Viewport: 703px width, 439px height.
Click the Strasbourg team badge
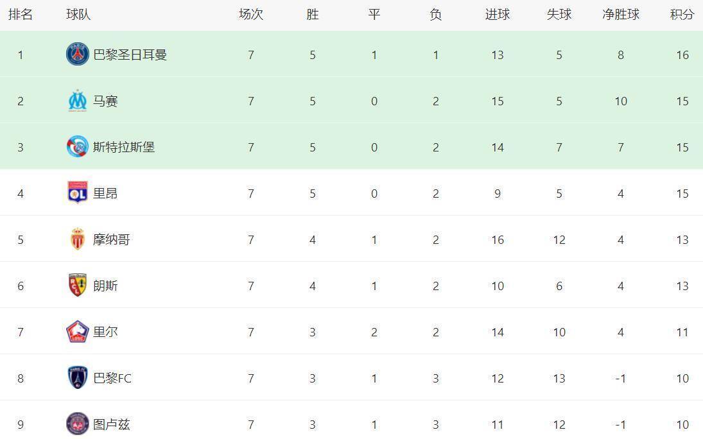tap(78, 147)
